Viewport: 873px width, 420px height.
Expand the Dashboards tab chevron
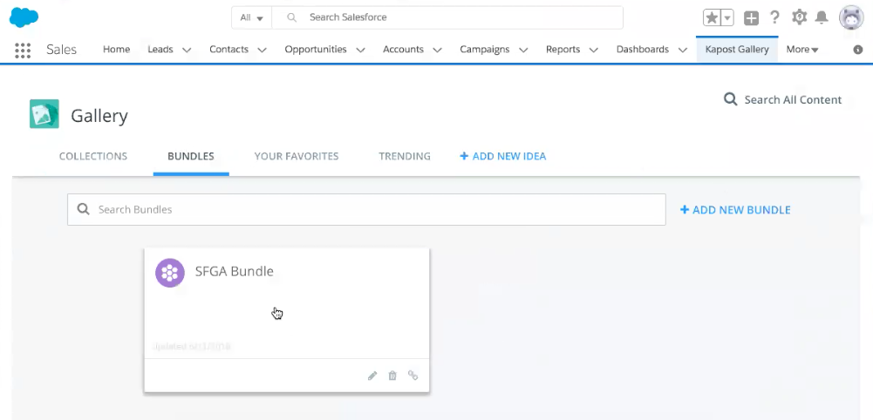682,50
